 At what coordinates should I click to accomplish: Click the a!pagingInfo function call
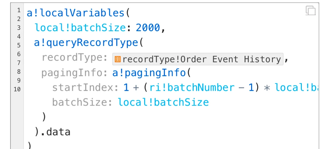[x=149, y=73]
